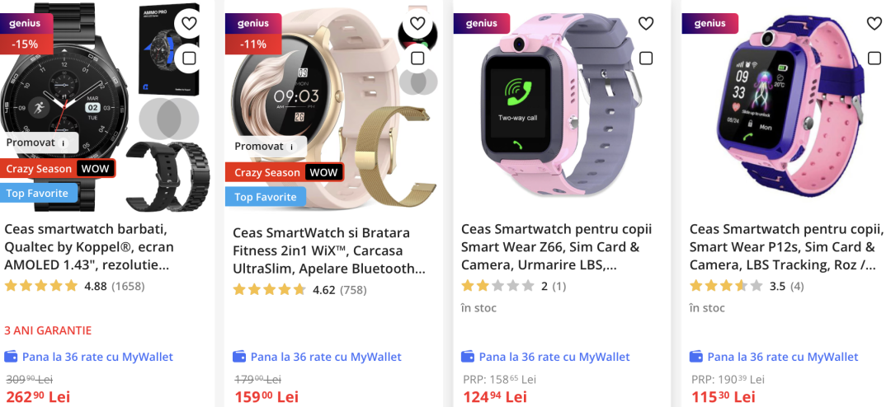Tick compare checkbox on Qualtec smartwatch
This screenshot has height=407, width=891.
[189, 58]
